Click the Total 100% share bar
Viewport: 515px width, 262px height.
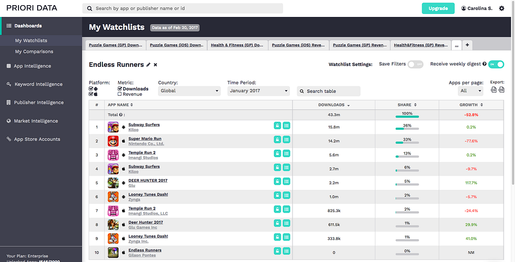[x=407, y=116]
